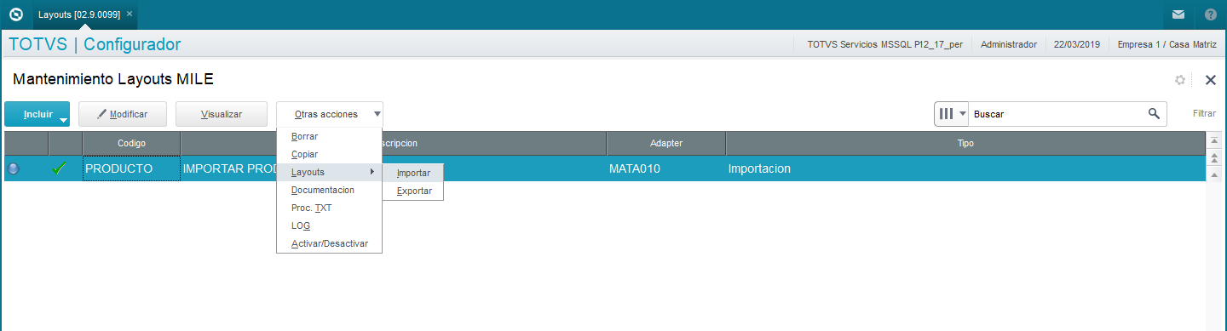Open the mail envelope icon
The width and height of the screenshot is (1227, 331).
tap(1178, 14)
